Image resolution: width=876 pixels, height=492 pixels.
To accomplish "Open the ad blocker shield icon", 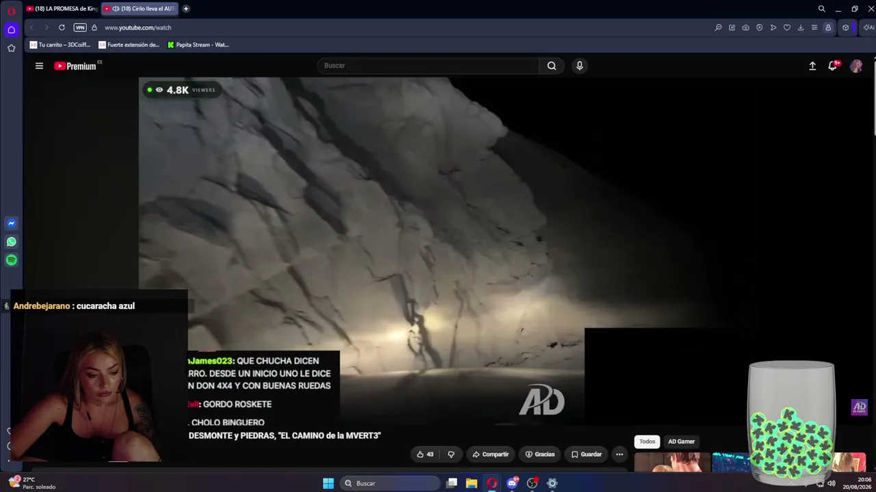I will click(x=759, y=27).
